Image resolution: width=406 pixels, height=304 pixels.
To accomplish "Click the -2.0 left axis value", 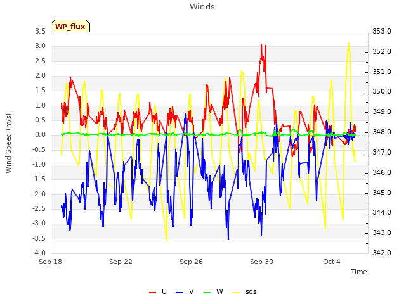I will pyautogui.click(x=39, y=194).
